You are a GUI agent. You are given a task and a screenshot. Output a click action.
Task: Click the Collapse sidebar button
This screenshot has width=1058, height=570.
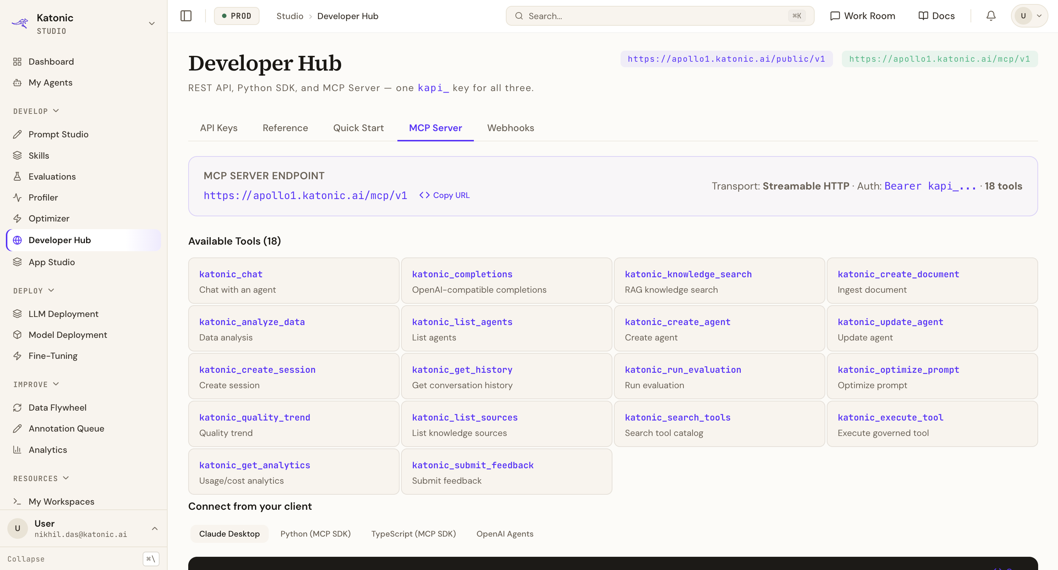pos(83,559)
